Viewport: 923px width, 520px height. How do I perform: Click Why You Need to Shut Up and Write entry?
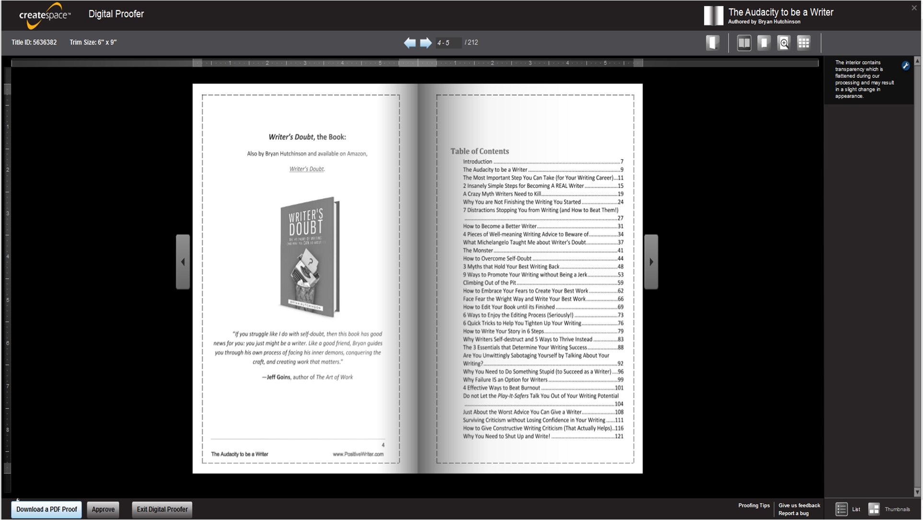tap(543, 436)
